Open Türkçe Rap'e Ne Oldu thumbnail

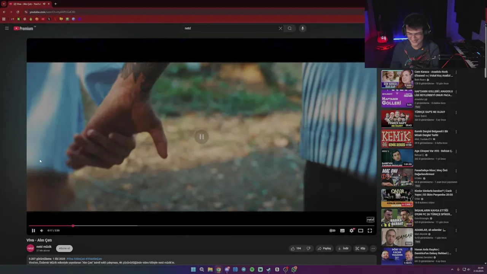[x=397, y=119]
